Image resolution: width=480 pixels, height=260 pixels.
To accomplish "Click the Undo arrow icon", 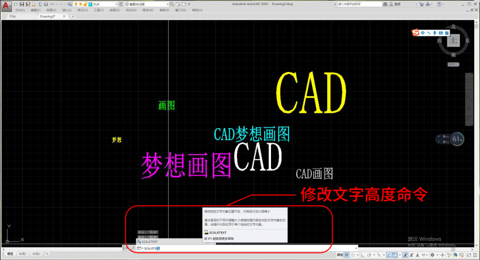I will [52, 4].
